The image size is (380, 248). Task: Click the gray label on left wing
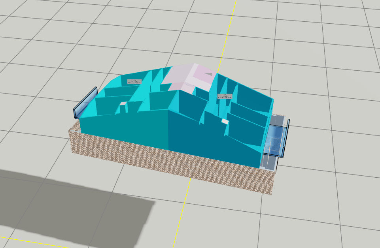(134, 81)
